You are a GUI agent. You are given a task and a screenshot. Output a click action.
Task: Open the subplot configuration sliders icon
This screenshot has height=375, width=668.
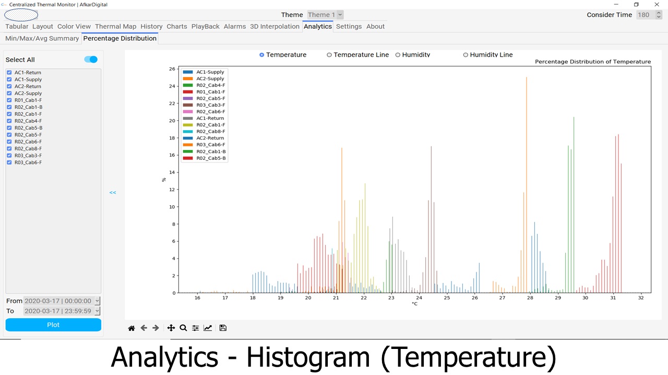[195, 328]
